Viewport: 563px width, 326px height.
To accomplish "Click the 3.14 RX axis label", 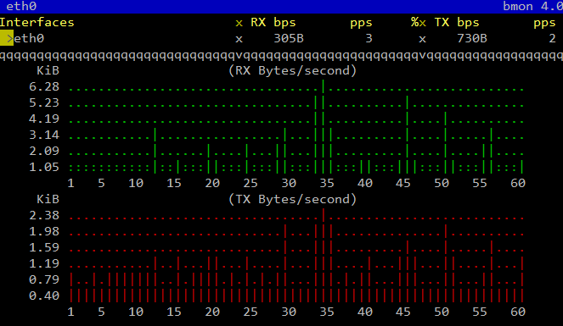I will click(x=44, y=135).
